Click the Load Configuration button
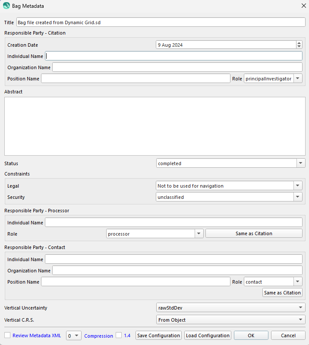 208,335
